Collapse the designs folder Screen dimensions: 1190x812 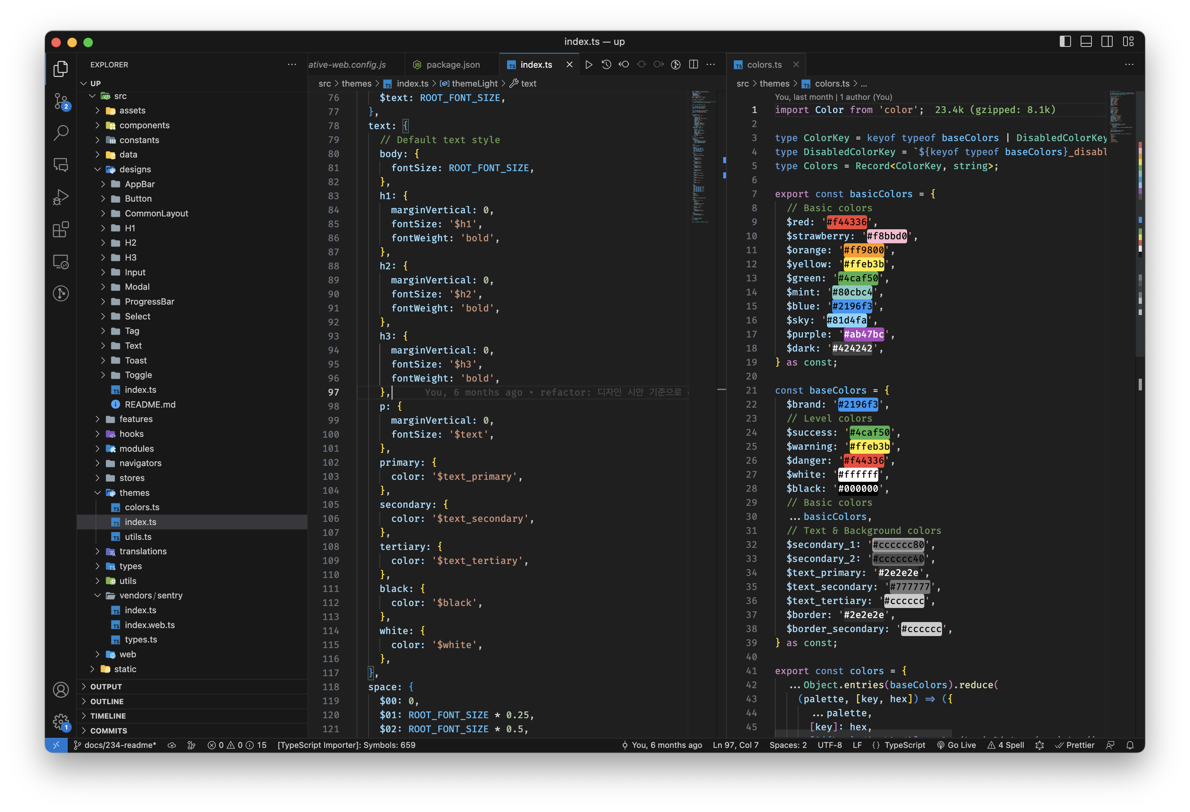pyautogui.click(x=135, y=170)
